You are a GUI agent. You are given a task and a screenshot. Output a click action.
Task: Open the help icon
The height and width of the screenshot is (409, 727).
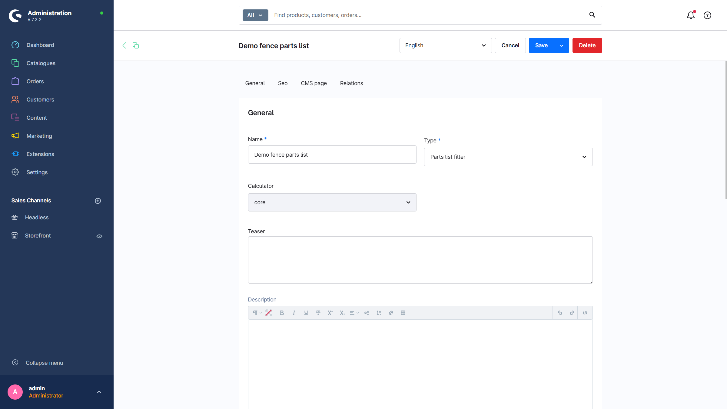click(707, 15)
